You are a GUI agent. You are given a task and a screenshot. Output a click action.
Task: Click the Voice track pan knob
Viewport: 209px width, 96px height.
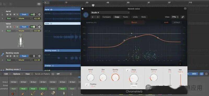39,27
